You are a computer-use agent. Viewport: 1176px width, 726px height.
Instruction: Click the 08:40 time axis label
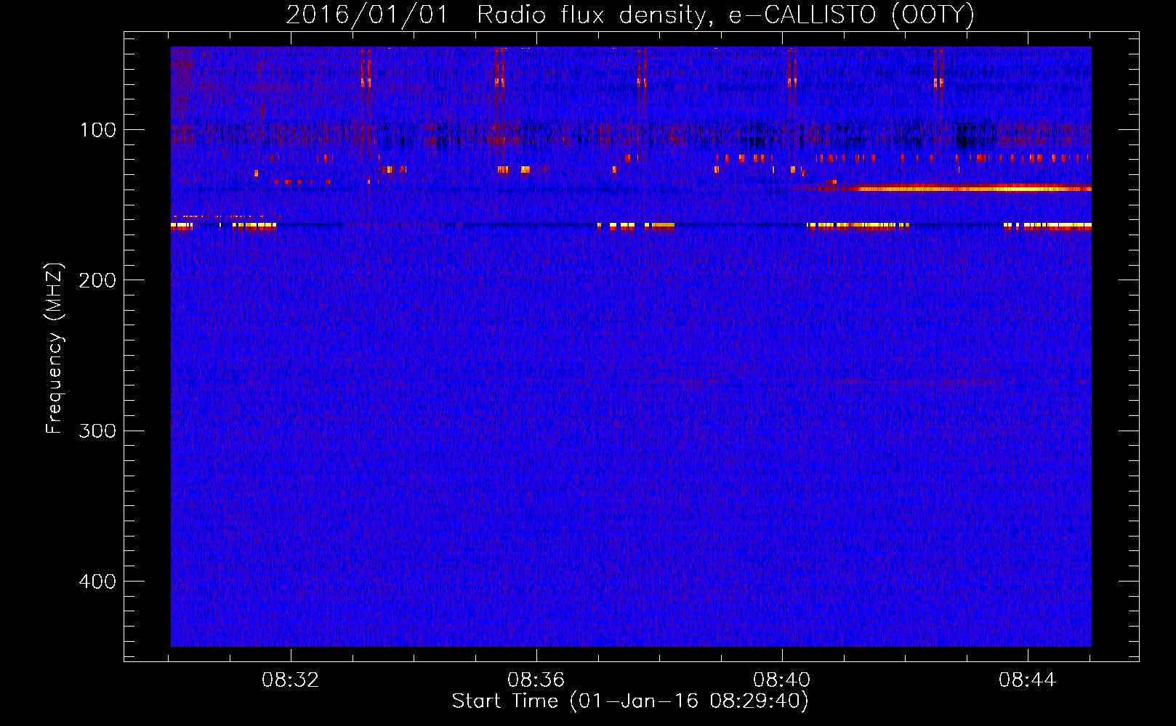pyautogui.click(x=781, y=680)
